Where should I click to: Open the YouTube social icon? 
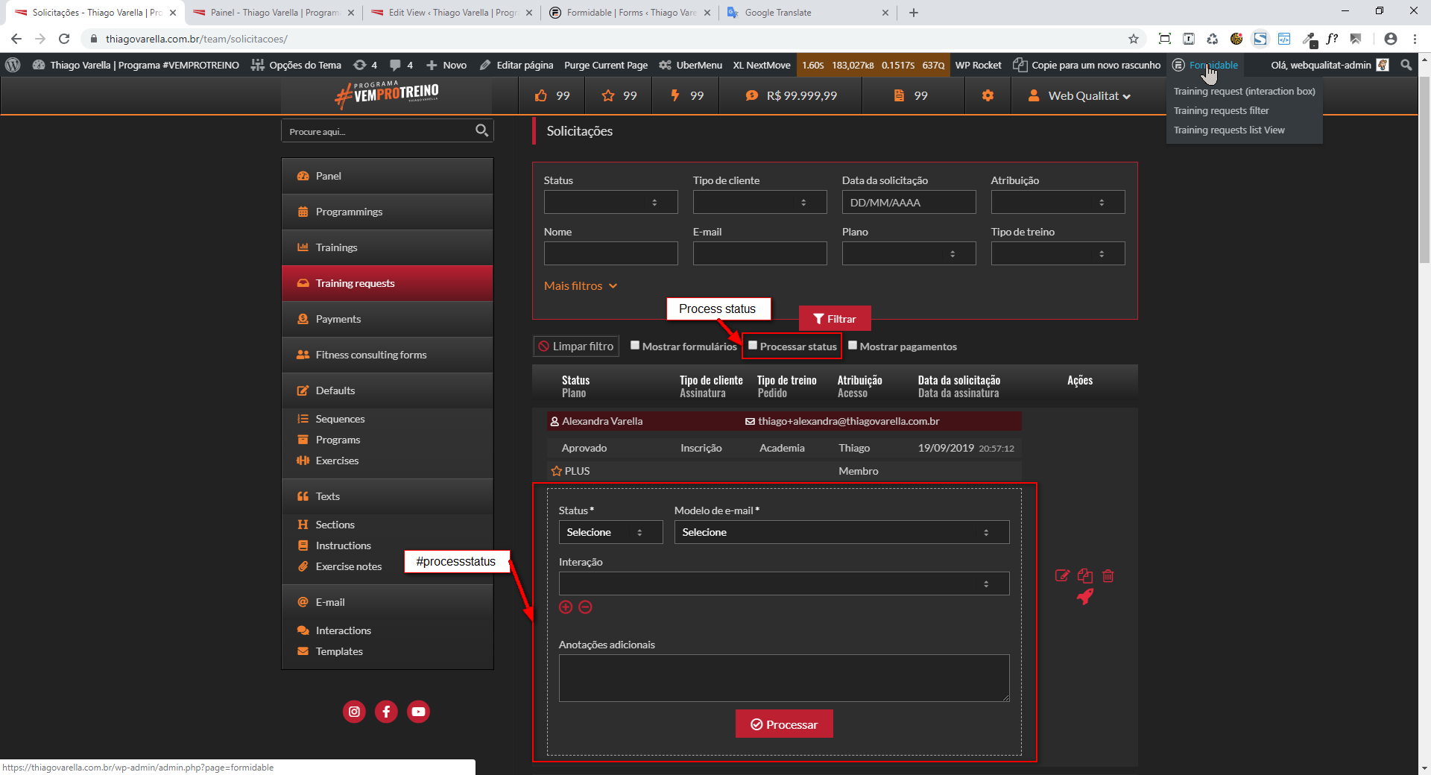click(x=418, y=712)
